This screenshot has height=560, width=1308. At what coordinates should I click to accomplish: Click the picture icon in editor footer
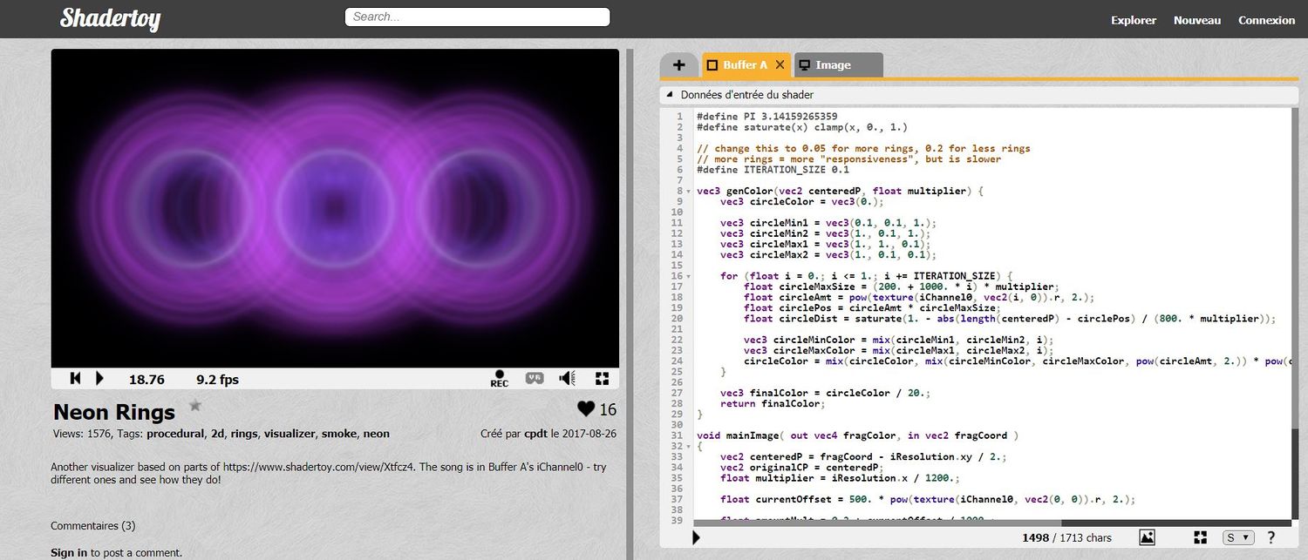click(x=1148, y=537)
